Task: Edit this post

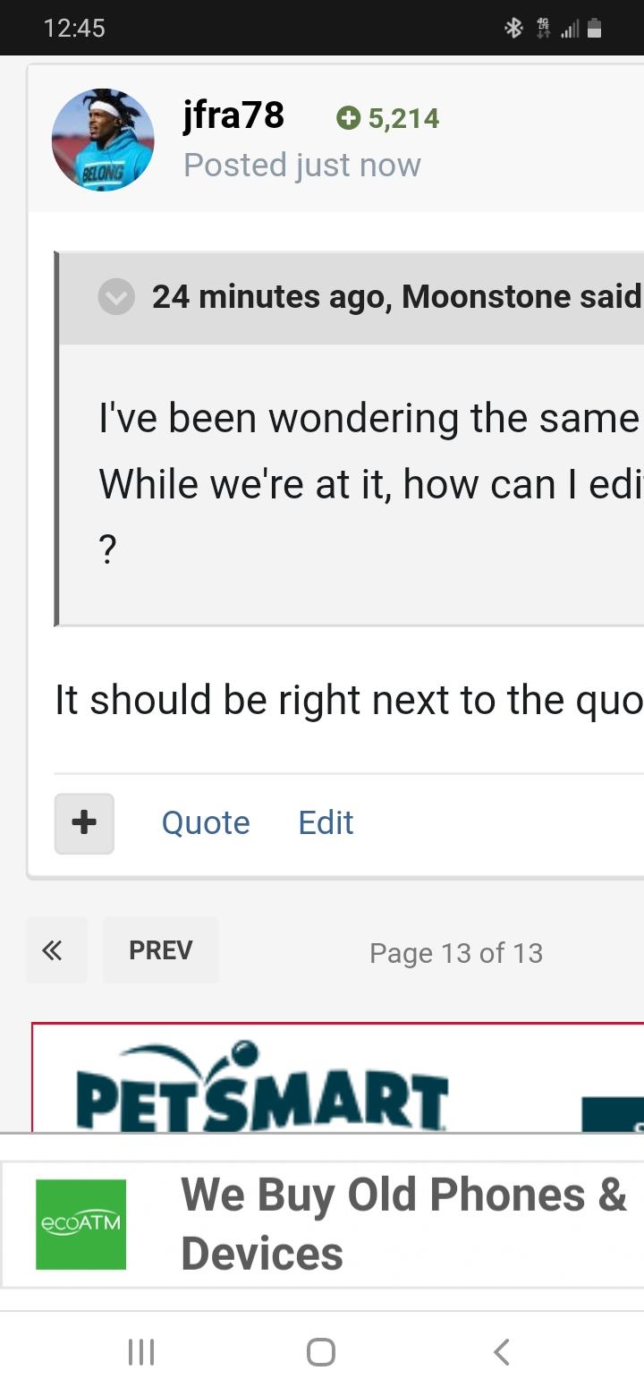Action: (x=326, y=823)
